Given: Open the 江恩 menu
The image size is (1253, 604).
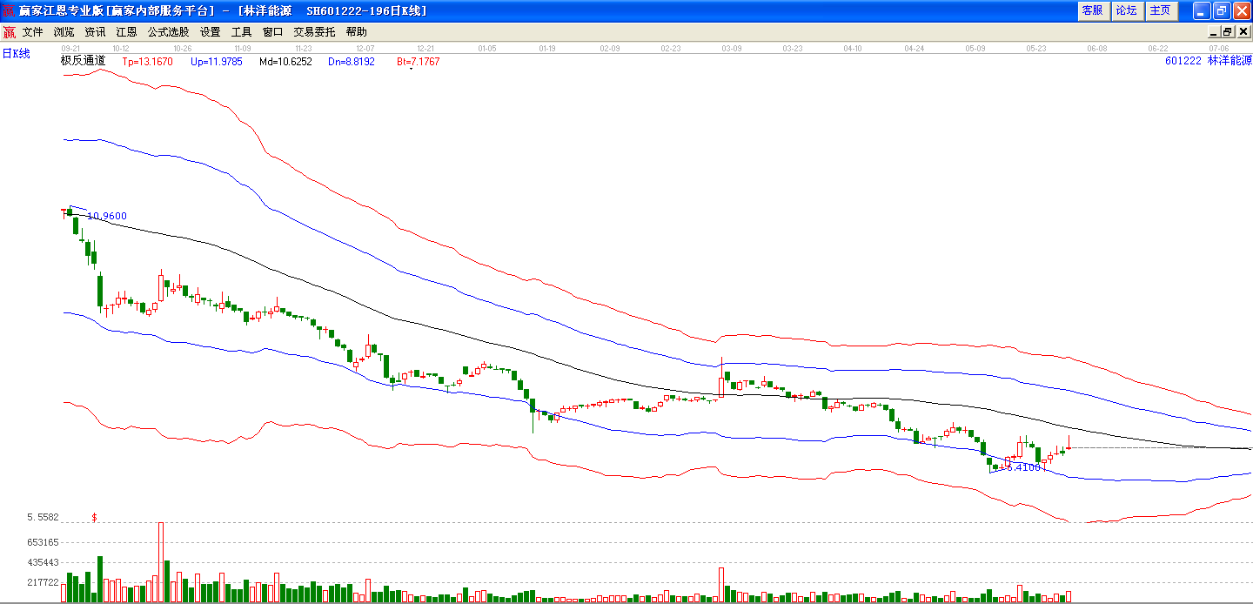Looking at the screenshot, I should (127, 32).
